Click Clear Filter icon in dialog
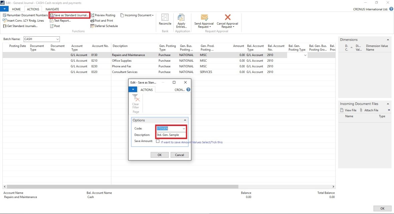This screenshot has height=214, width=394. point(136,98)
